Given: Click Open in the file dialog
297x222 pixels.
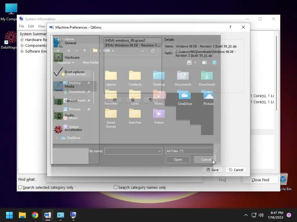Looking at the screenshot, I should click(178, 160).
